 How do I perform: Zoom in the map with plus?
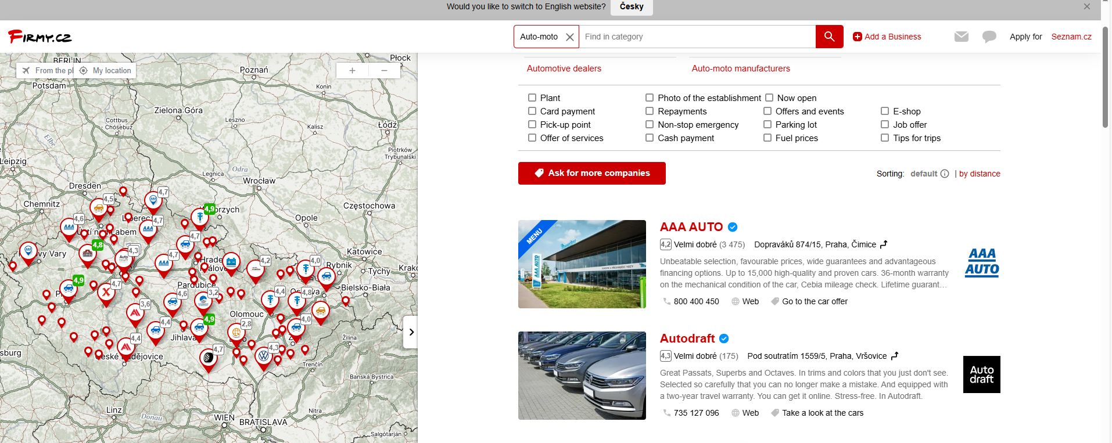coord(352,70)
